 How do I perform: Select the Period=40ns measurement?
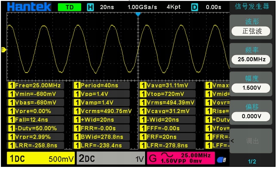pos(101,86)
